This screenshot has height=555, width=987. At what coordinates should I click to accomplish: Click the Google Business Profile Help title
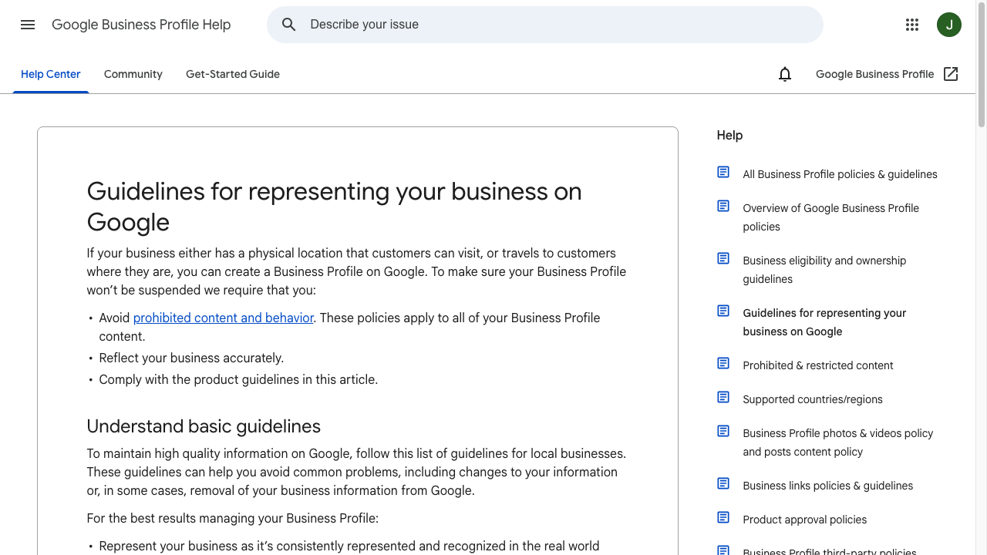click(x=141, y=25)
